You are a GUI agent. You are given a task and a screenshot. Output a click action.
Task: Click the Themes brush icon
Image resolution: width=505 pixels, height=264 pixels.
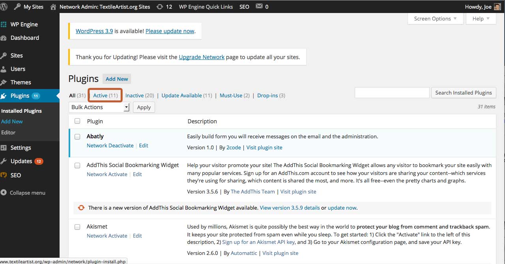pos(4,82)
